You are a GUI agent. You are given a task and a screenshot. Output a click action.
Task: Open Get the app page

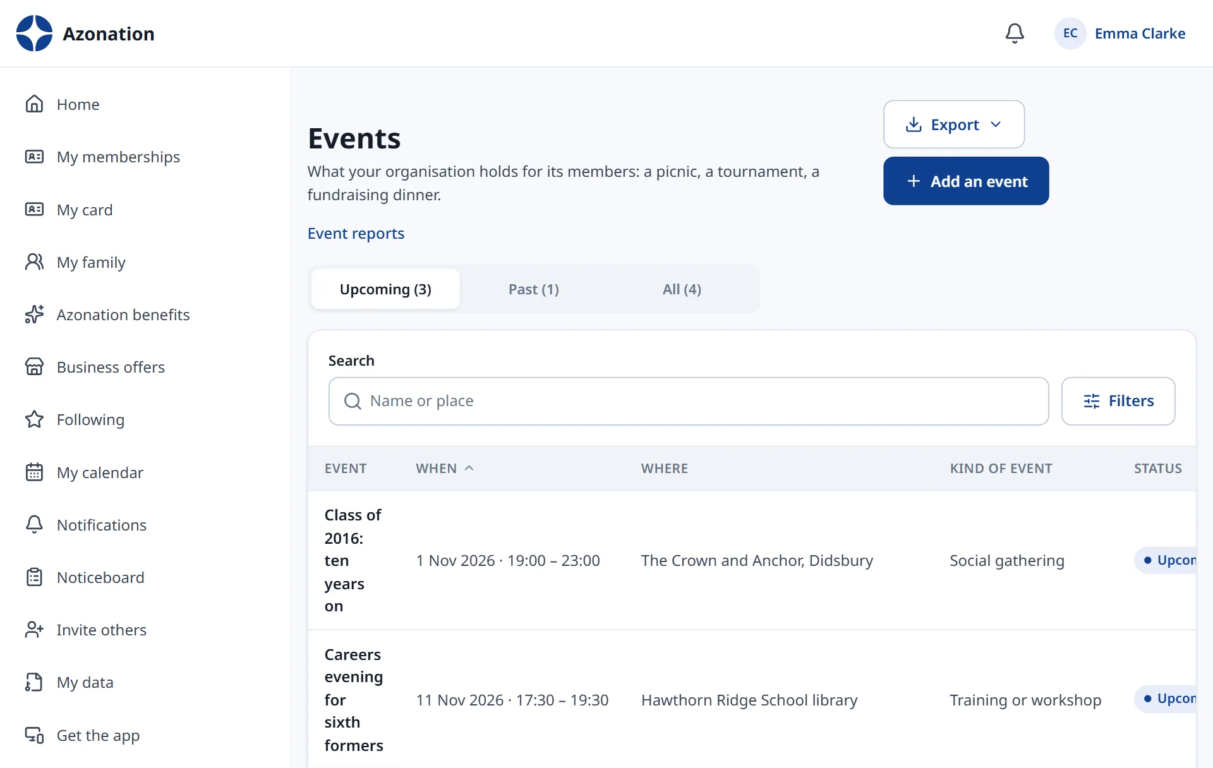point(98,735)
